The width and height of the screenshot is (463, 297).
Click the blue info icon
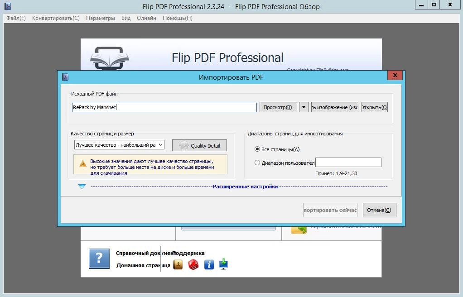pyautogui.click(x=209, y=264)
